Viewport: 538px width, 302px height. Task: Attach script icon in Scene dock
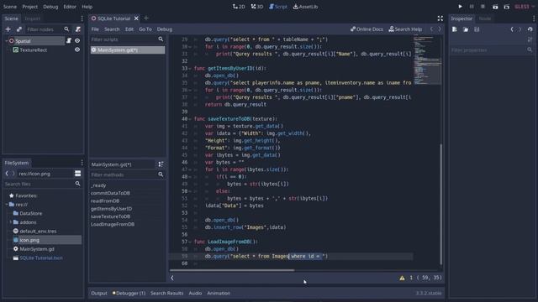point(78,29)
